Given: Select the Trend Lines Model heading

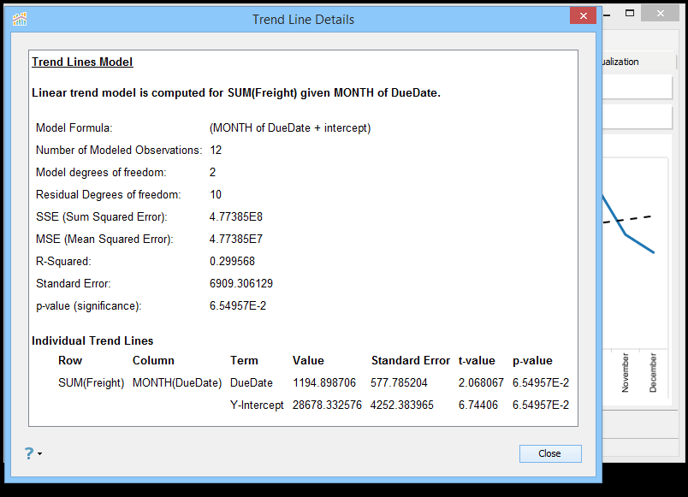Looking at the screenshot, I should pos(82,62).
